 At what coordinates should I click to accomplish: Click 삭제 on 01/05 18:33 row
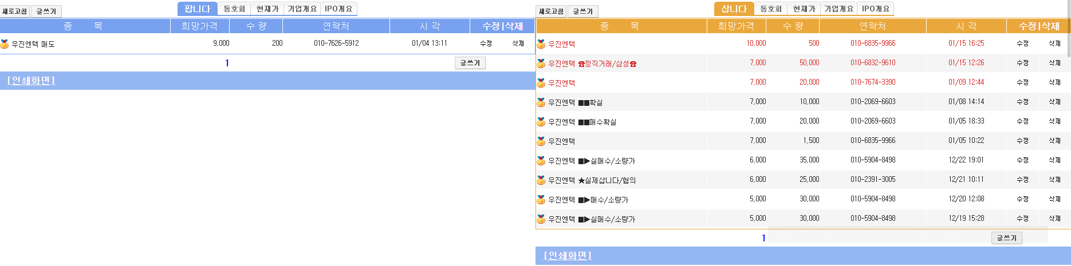click(1054, 121)
